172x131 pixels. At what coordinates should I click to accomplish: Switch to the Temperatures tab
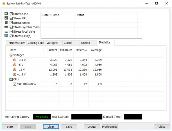tap(16, 43)
